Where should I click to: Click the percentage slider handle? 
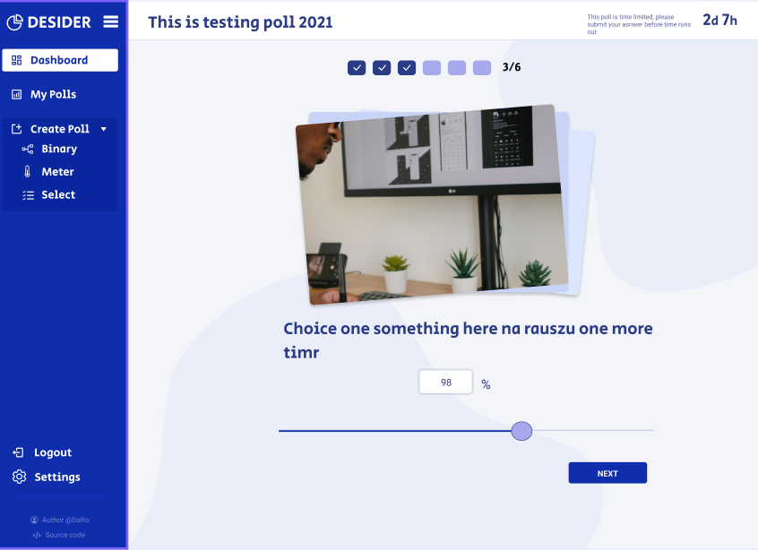[521, 431]
